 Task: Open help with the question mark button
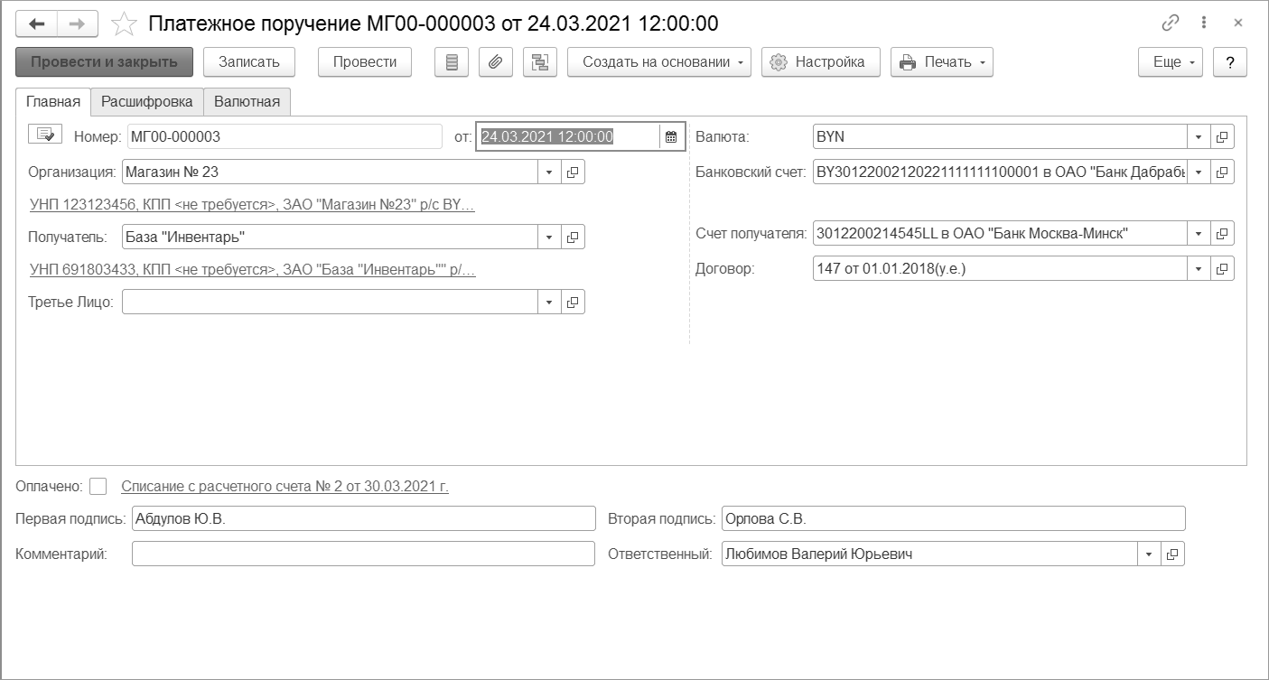[1230, 62]
